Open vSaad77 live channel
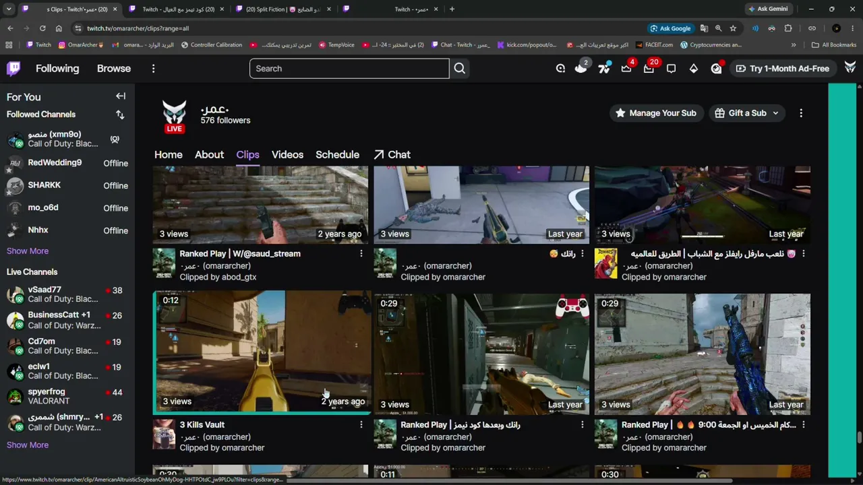Viewport: 863px width, 485px height. (x=67, y=294)
